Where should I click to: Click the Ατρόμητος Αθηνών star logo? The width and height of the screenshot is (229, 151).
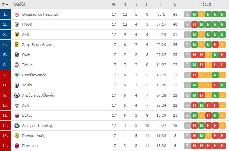pos(17,95)
